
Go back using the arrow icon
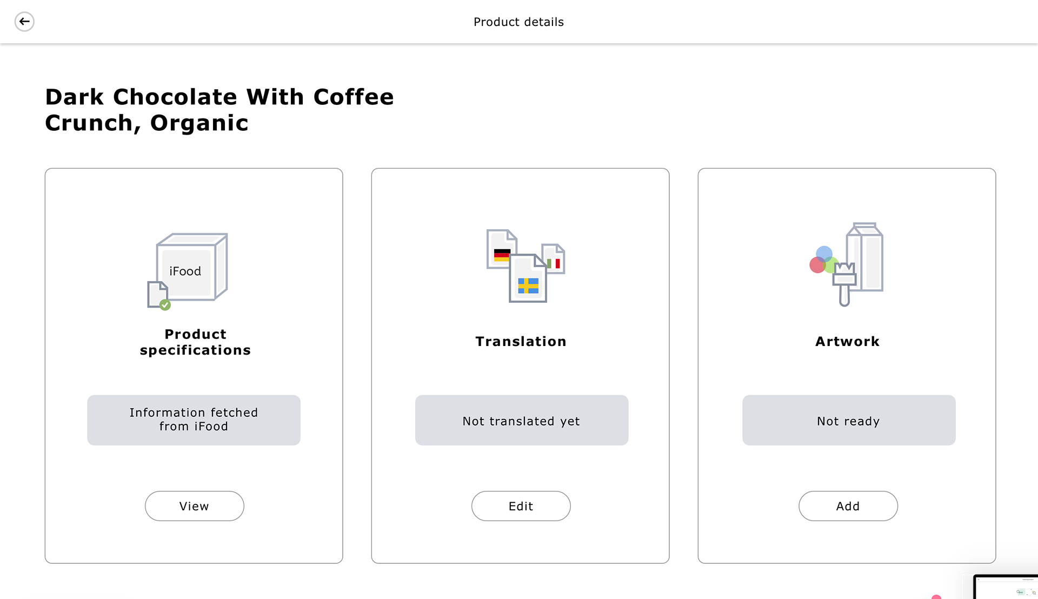(24, 22)
